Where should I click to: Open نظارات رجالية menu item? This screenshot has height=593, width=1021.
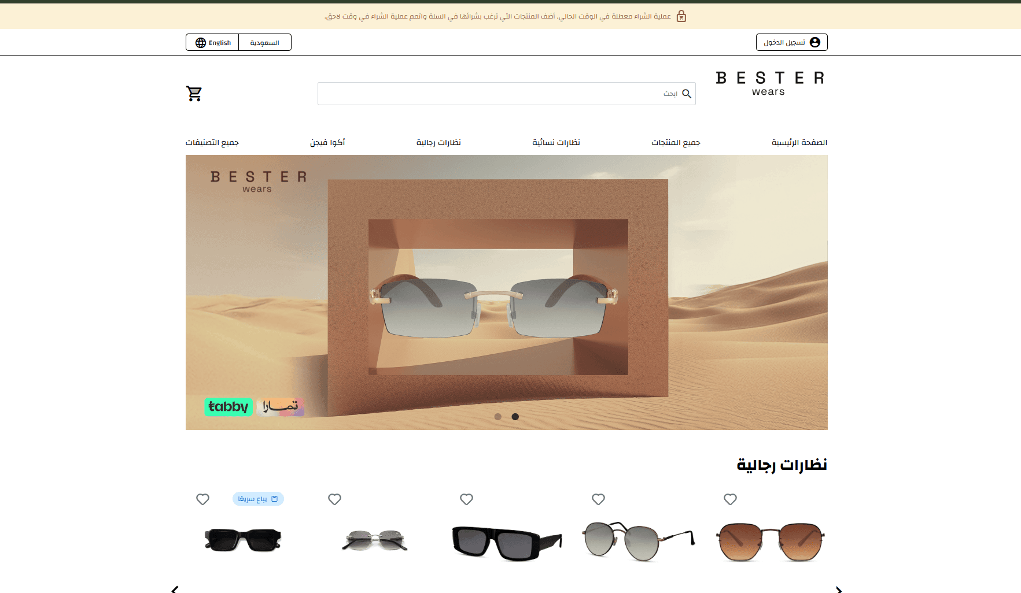point(438,142)
